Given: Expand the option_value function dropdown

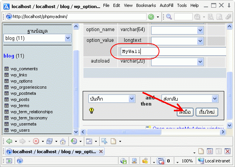Looking at the screenshot, I should pos(177,40).
